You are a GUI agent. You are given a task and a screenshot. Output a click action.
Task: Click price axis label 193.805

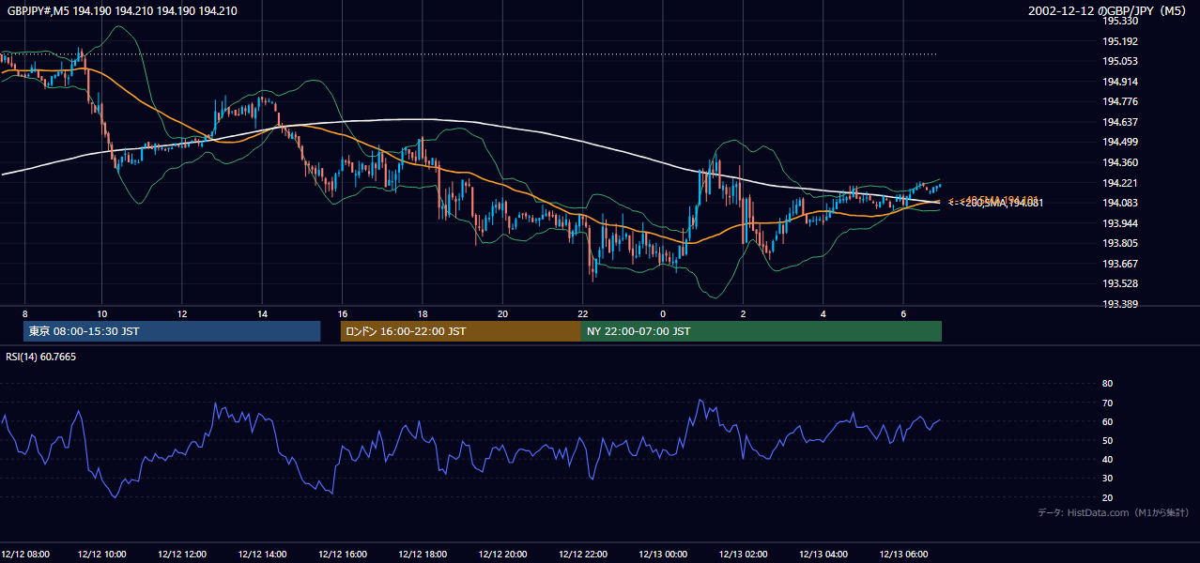(1120, 243)
